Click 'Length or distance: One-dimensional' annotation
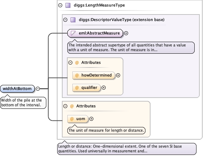This screenshot has height=156, width=203. pos(127,149)
